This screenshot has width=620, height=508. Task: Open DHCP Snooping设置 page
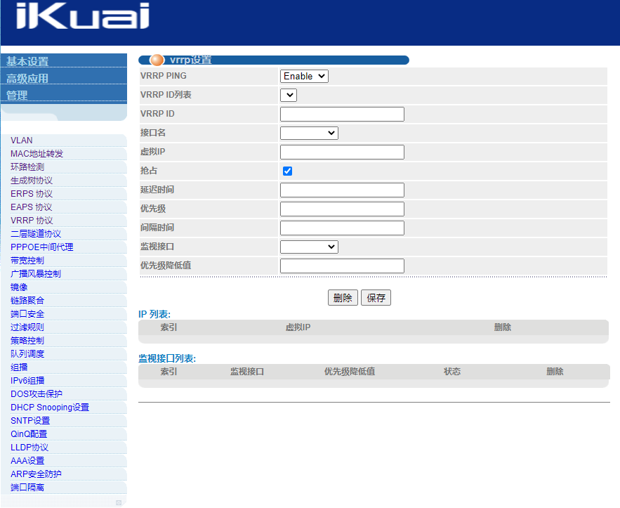pyautogui.click(x=50, y=408)
